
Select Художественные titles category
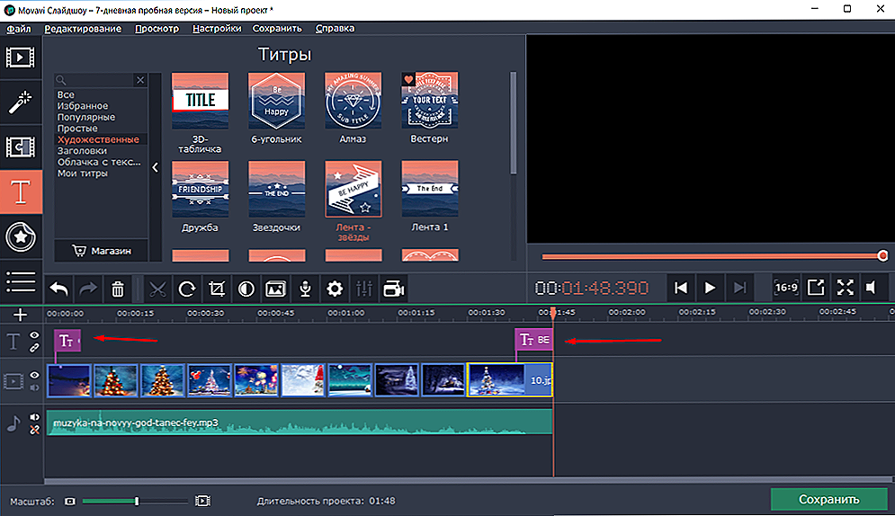click(98, 139)
